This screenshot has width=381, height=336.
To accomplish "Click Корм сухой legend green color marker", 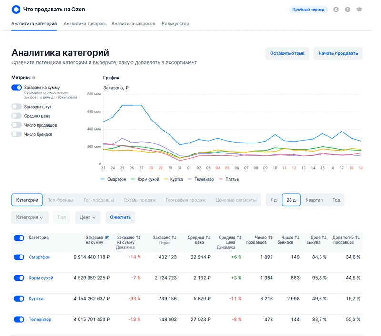I will tap(133, 179).
